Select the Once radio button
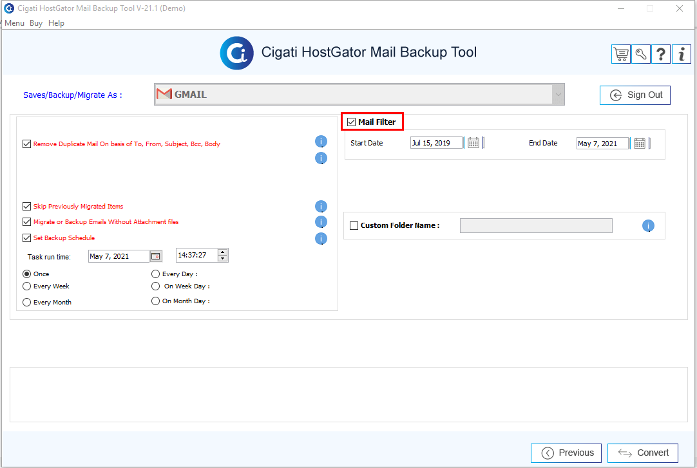 pos(26,274)
